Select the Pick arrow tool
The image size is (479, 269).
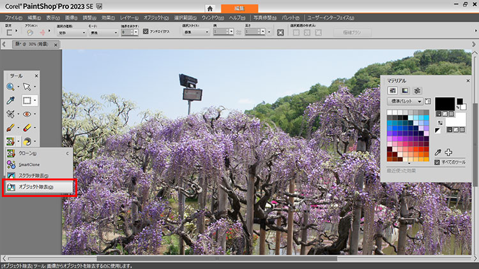click(27, 87)
